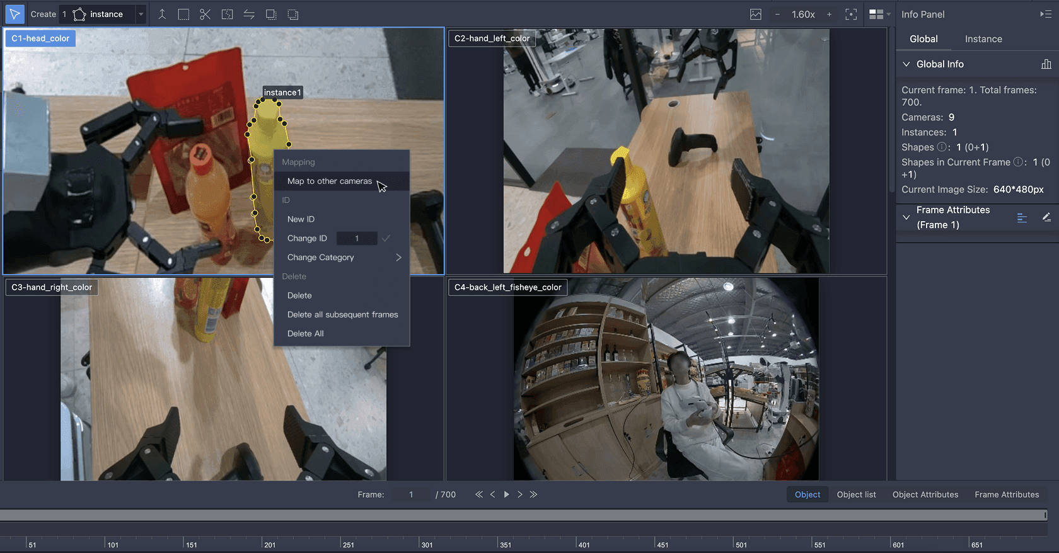1059x553 pixels.
Task: Collapse the Global Info section
Action: coord(906,64)
